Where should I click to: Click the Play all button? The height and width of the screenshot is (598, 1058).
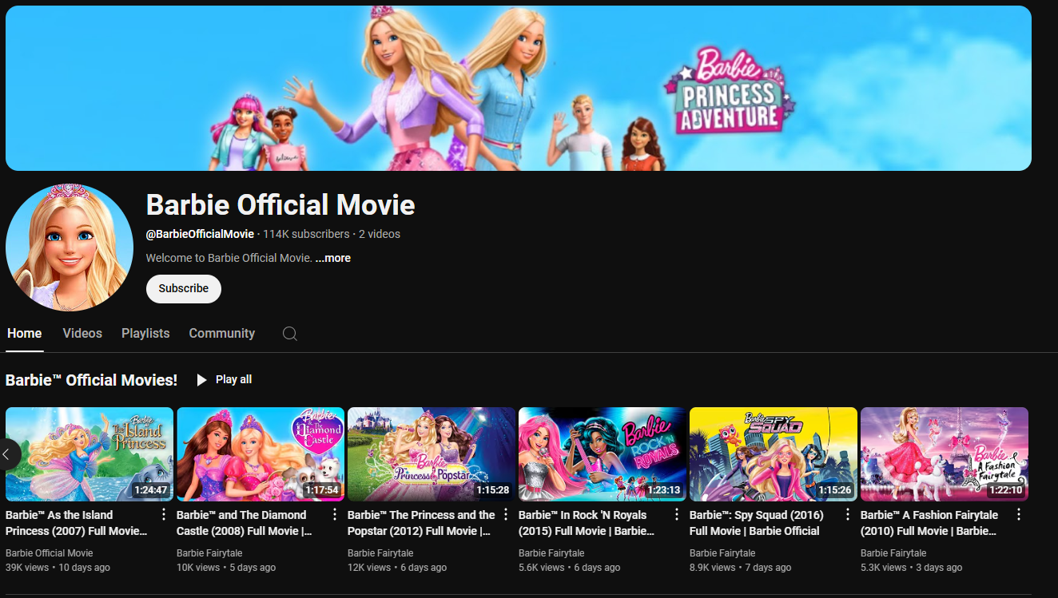[x=225, y=380]
